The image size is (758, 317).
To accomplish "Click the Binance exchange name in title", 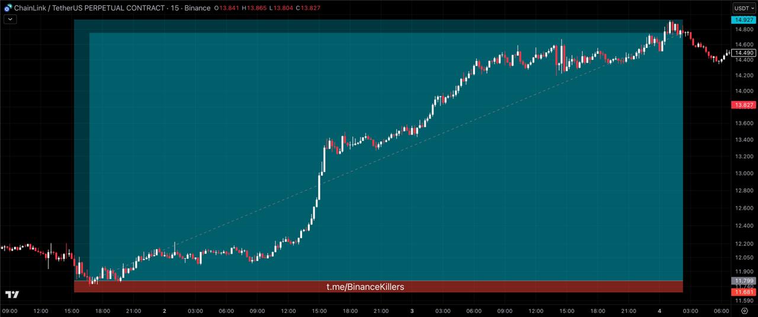I will [x=197, y=8].
